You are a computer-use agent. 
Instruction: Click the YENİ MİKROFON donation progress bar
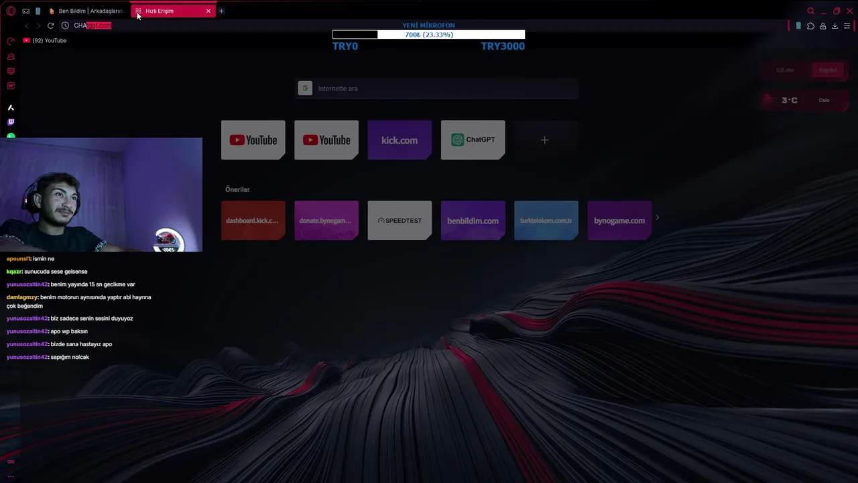(x=428, y=35)
